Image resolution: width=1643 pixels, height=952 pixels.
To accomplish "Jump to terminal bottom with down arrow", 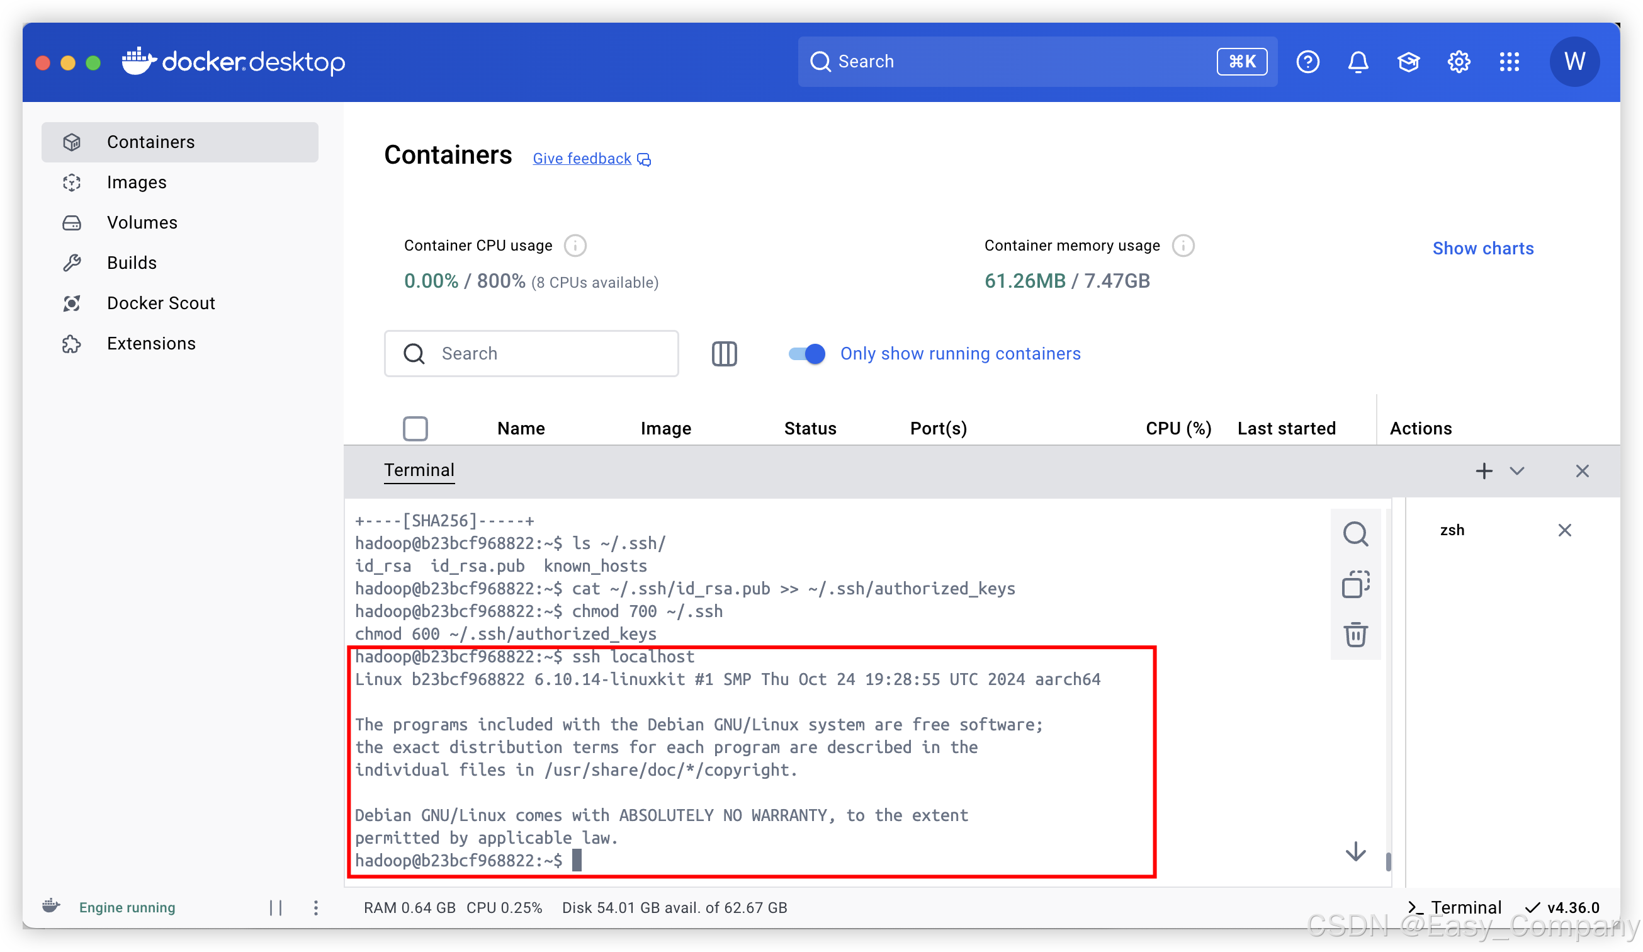I will pos(1355,851).
